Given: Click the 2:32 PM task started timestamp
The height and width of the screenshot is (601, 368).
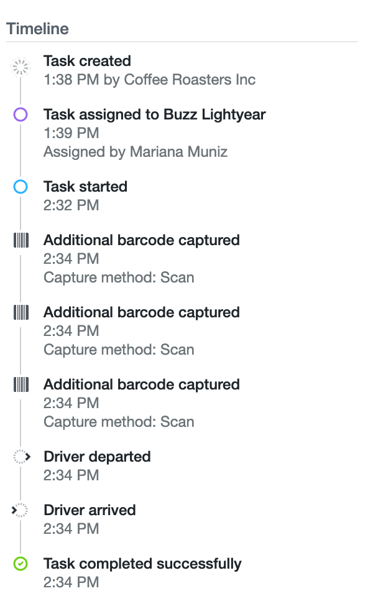Looking at the screenshot, I should [71, 205].
